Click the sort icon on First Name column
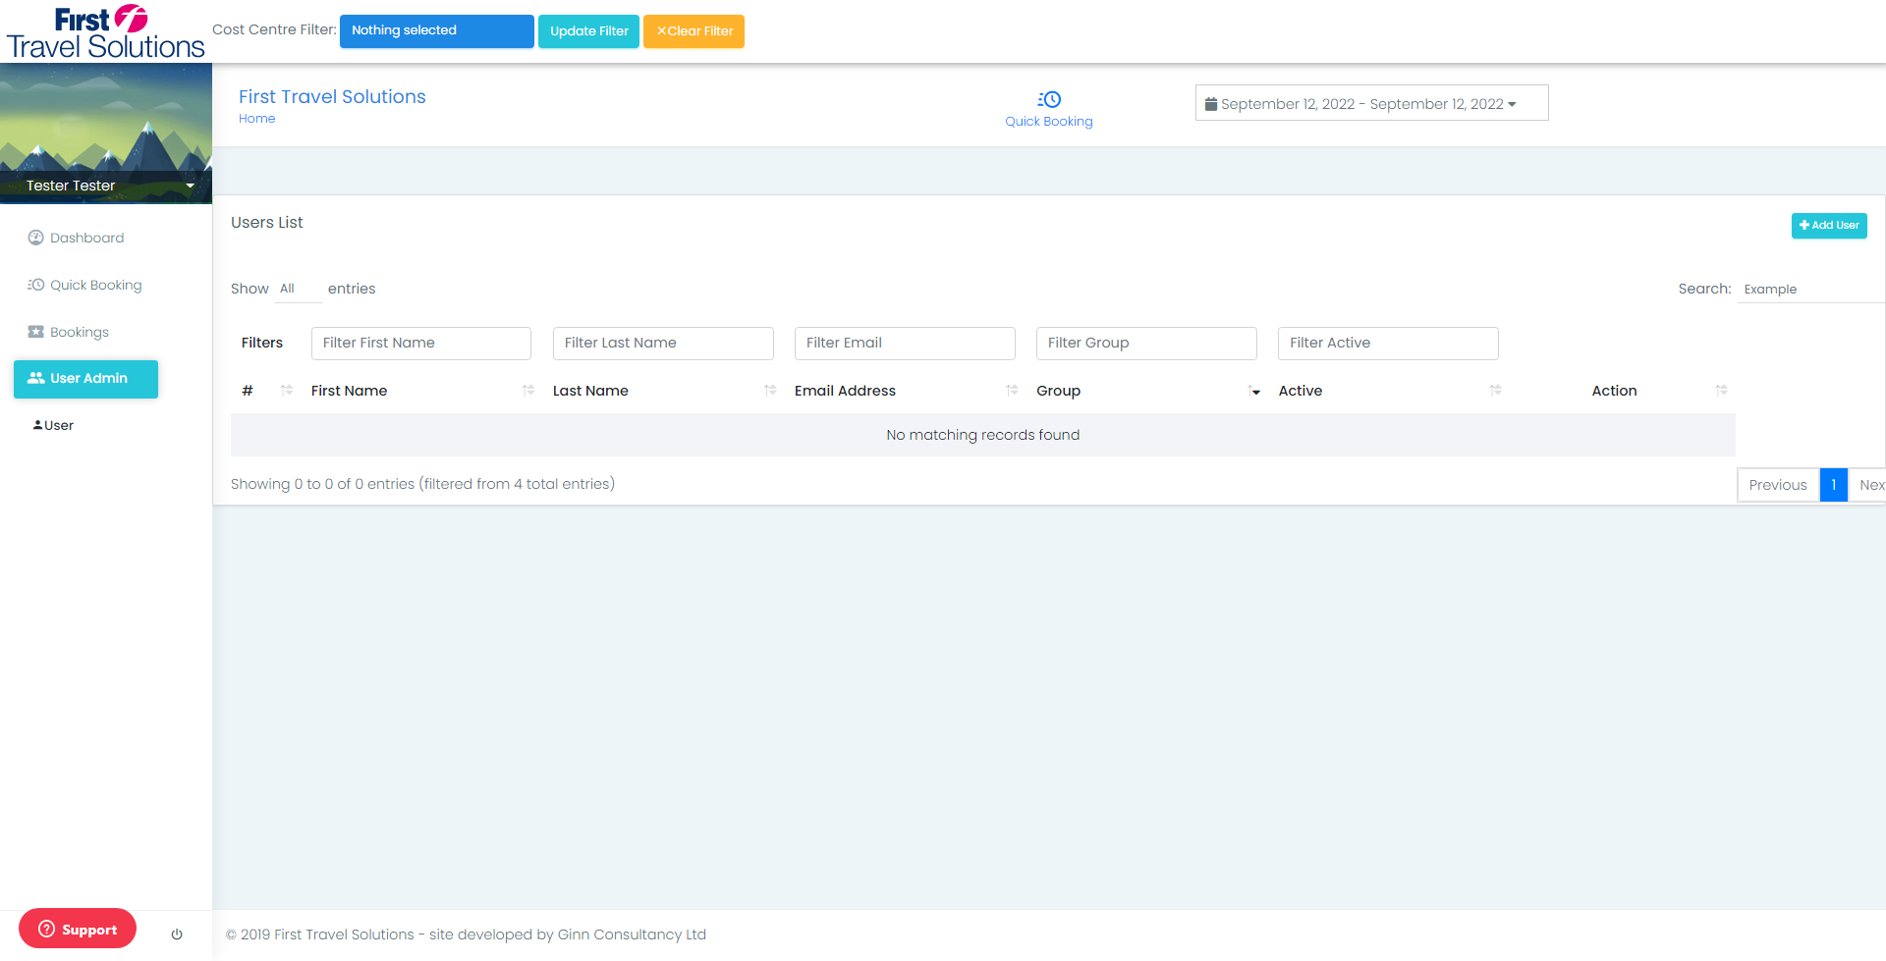Image resolution: width=1886 pixels, height=961 pixels. click(528, 391)
